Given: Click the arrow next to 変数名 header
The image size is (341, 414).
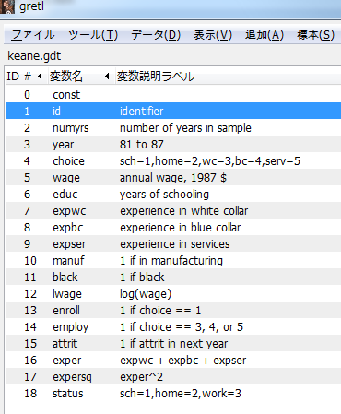Looking at the screenshot, I should coord(107,76).
